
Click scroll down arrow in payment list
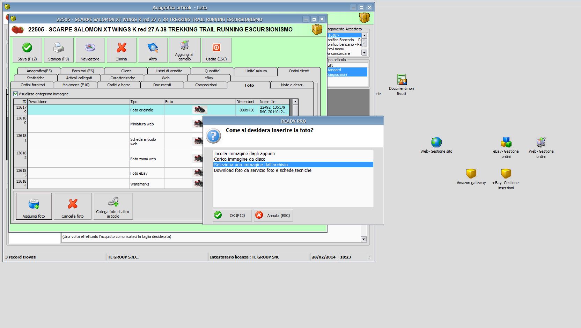364,53
